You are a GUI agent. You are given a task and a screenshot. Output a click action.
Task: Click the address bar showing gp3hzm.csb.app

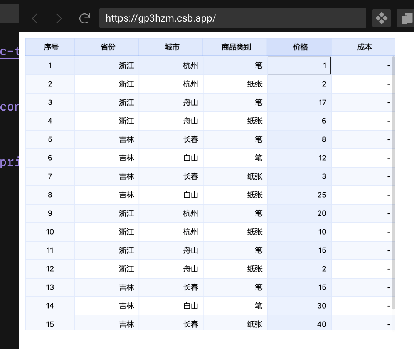click(x=232, y=18)
